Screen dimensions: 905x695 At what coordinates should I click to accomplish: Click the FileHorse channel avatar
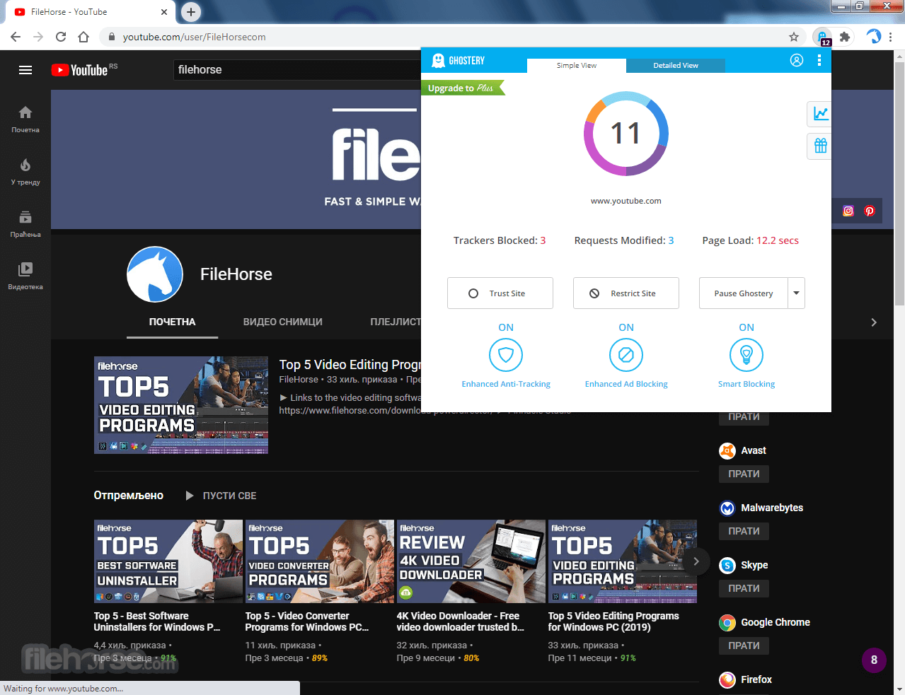pos(155,274)
